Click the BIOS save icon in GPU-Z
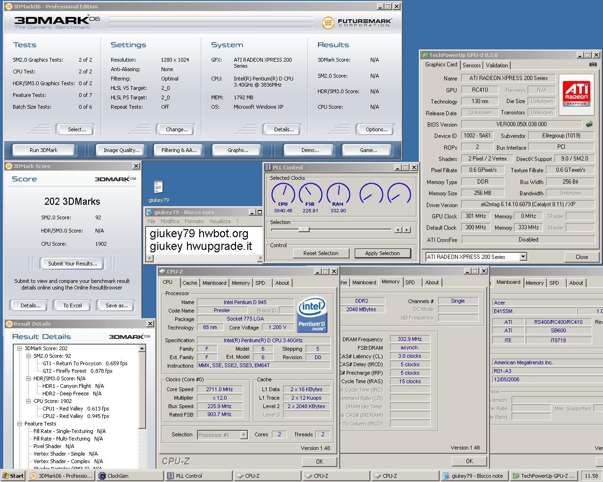 [x=589, y=124]
